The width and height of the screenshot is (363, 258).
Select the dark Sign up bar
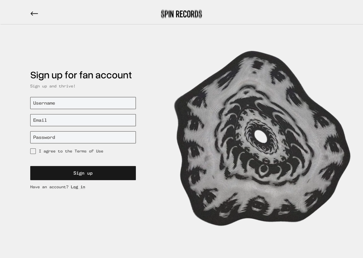point(83,173)
